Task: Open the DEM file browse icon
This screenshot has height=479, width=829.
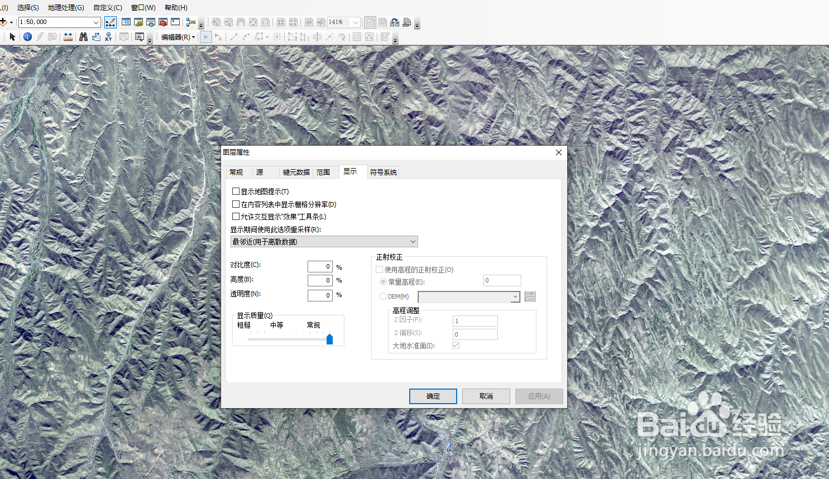Action: [529, 296]
